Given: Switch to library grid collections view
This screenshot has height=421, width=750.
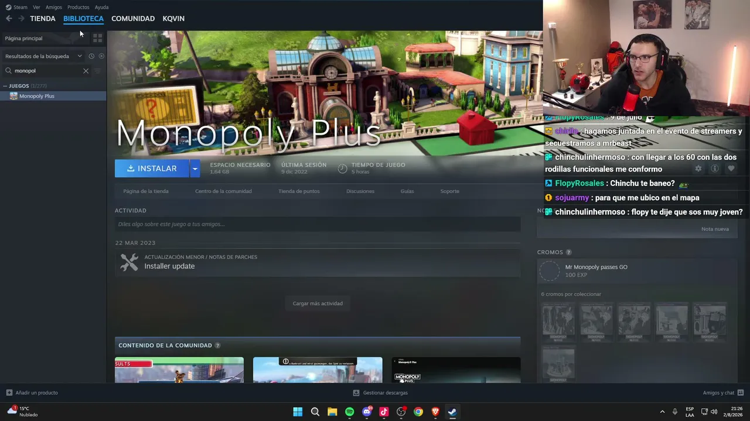Looking at the screenshot, I should tap(98, 38).
